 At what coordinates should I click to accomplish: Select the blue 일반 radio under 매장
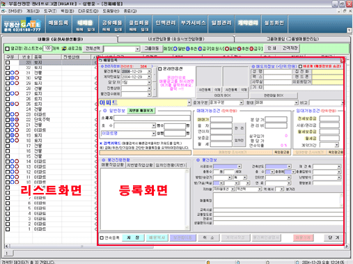click(x=175, y=49)
